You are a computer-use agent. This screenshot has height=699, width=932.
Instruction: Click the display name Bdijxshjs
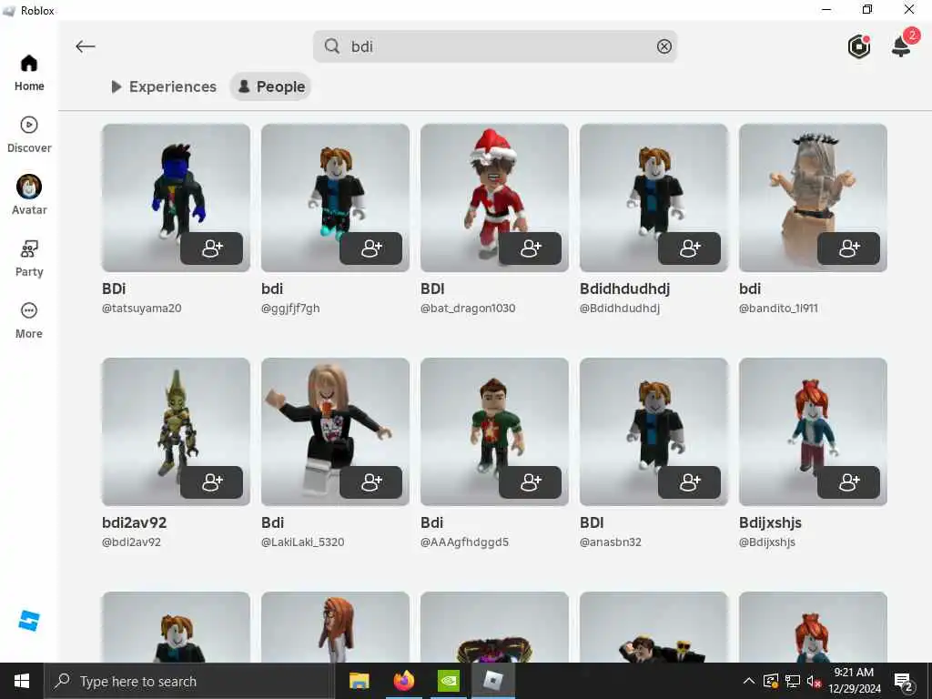click(x=770, y=523)
